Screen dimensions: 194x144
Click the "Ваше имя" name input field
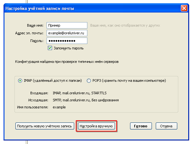point(67,25)
